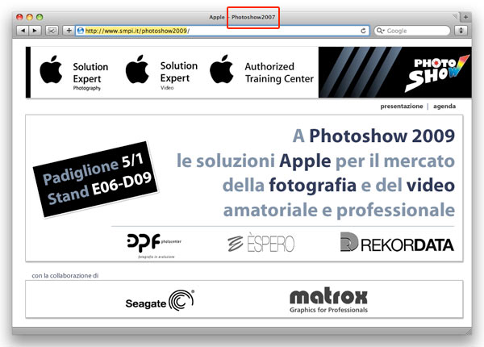
Task: Open the search magnifier dropdown in the Google field
Action: 380,31
